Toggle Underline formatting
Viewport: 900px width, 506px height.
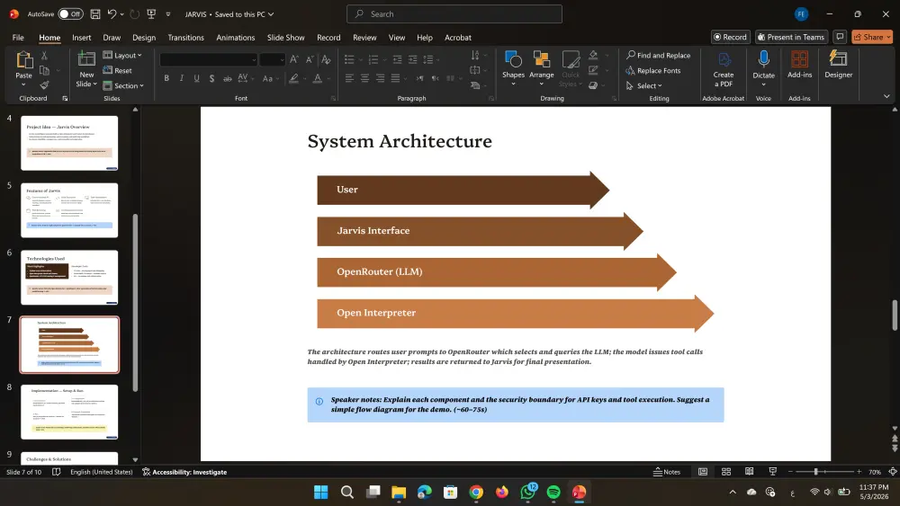click(196, 78)
